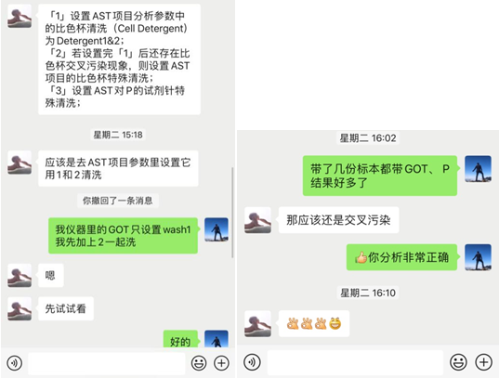The width and height of the screenshot is (499, 378).
Task: Open the emoji picker in right chat
Action: (458, 362)
